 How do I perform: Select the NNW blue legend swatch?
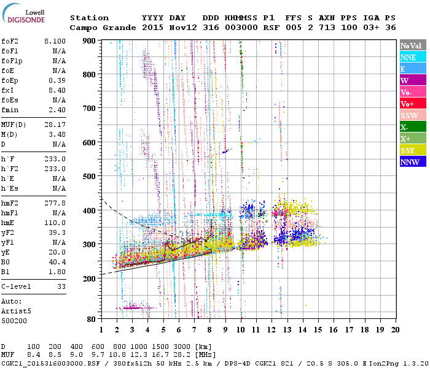point(413,161)
